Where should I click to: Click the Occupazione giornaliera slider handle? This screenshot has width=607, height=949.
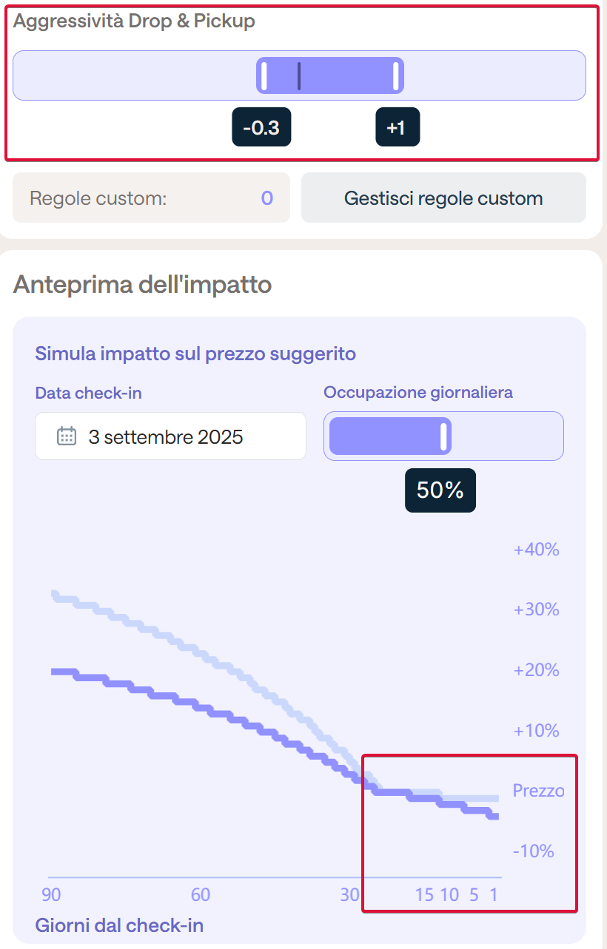tap(444, 436)
